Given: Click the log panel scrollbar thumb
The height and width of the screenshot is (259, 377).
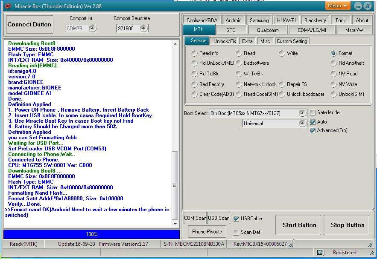Looking at the screenshot, I should pos(175,185).
